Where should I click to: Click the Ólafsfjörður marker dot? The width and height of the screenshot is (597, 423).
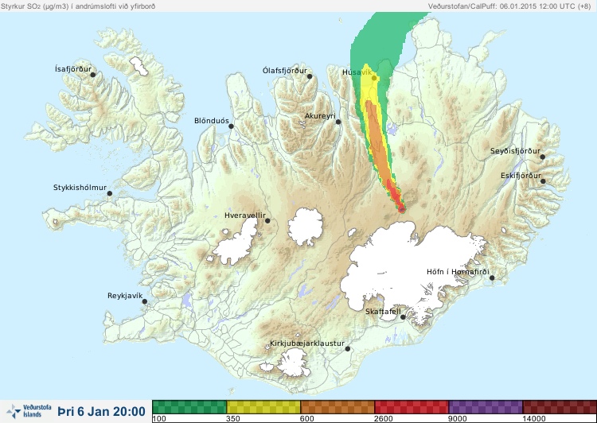pos(310,76)
